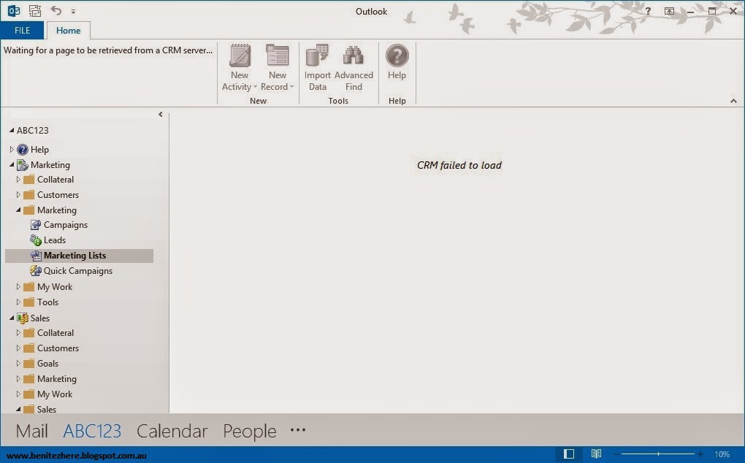
Task: Expand the Help tree node arrow
Action: click(x=12, y=149)
